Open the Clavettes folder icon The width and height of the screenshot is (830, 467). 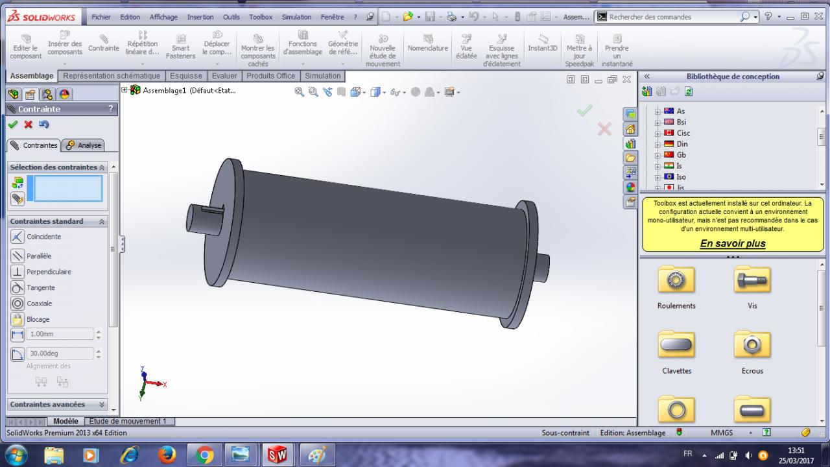click(x=676, y=345)
